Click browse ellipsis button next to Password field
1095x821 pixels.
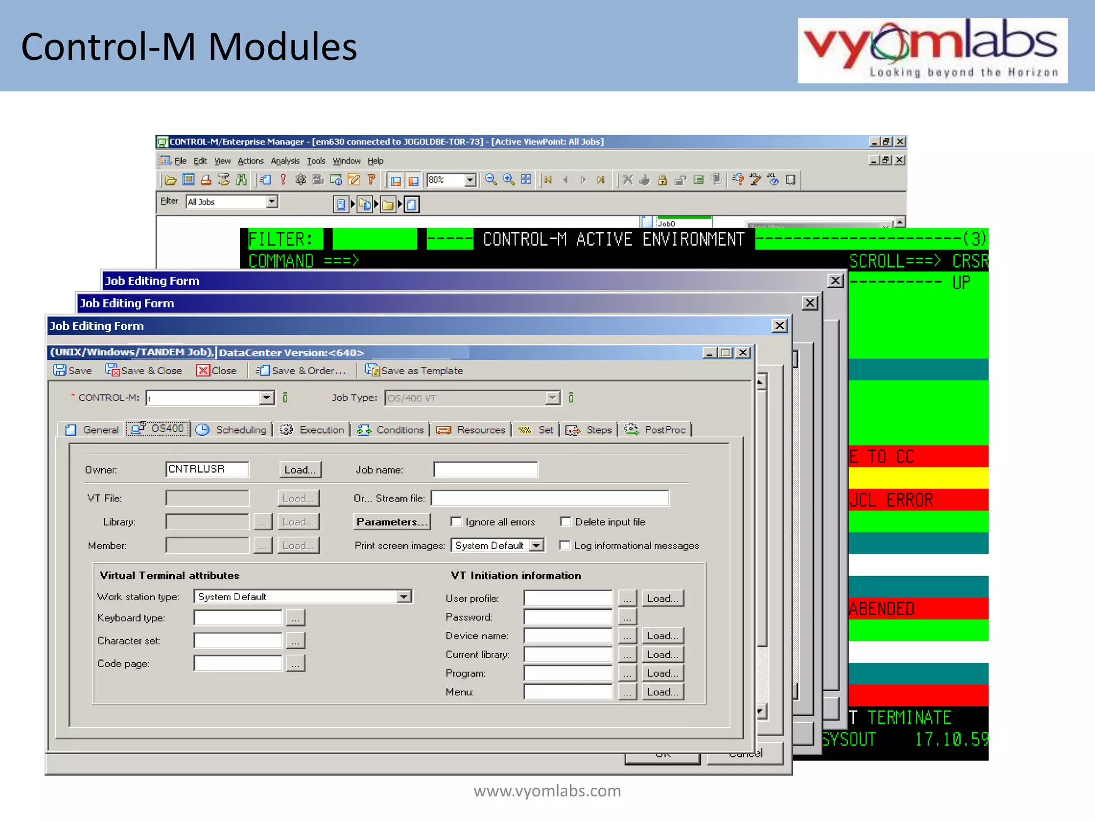(628, 617)
